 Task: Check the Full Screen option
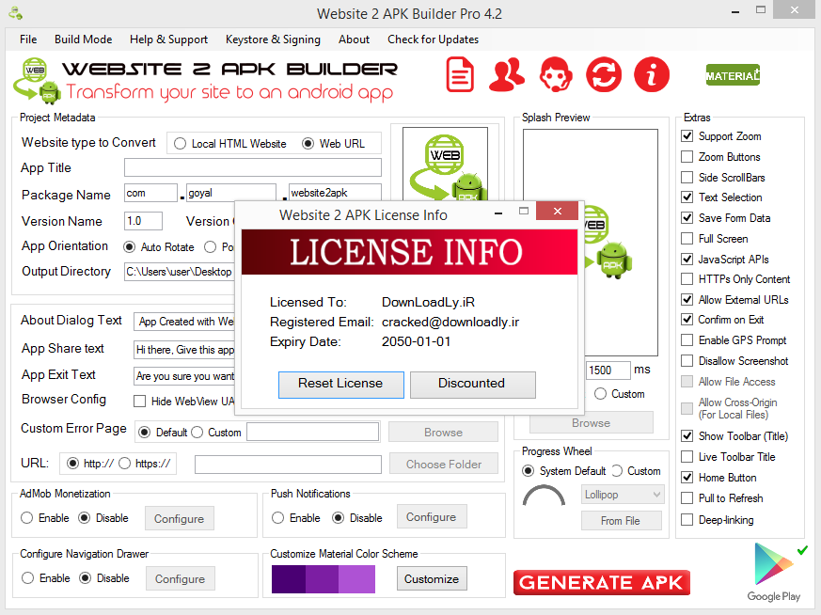[688, 238]
